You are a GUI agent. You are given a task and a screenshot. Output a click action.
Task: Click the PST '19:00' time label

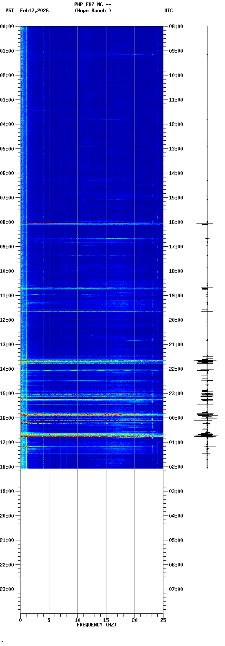[x=7, y=491]
